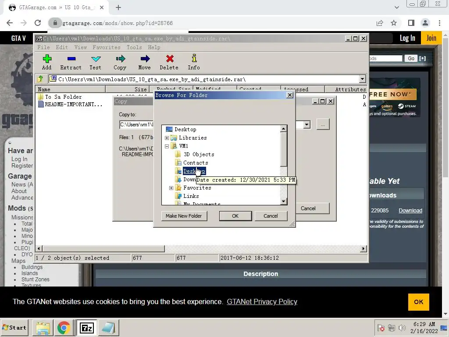Click the notepad taskbar icon
Screen dimensions: 449x337
pyautogui.click(x=109, y=327)
